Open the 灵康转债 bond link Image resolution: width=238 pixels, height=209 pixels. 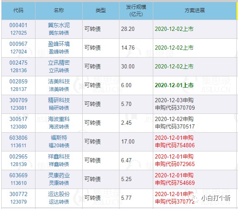[x=59, y=183]
